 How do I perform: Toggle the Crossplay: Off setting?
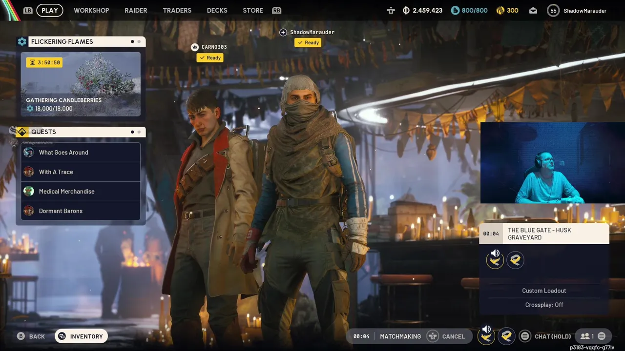coord(544,305)
